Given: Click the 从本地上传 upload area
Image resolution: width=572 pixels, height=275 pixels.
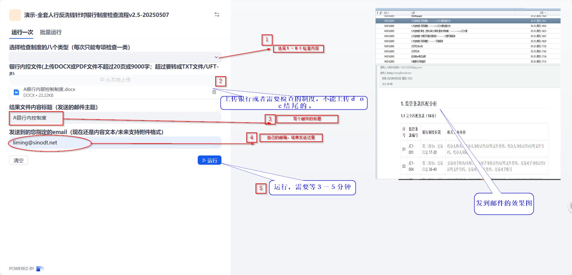Looking at the screenshot, I should click(x=115, y=80).
